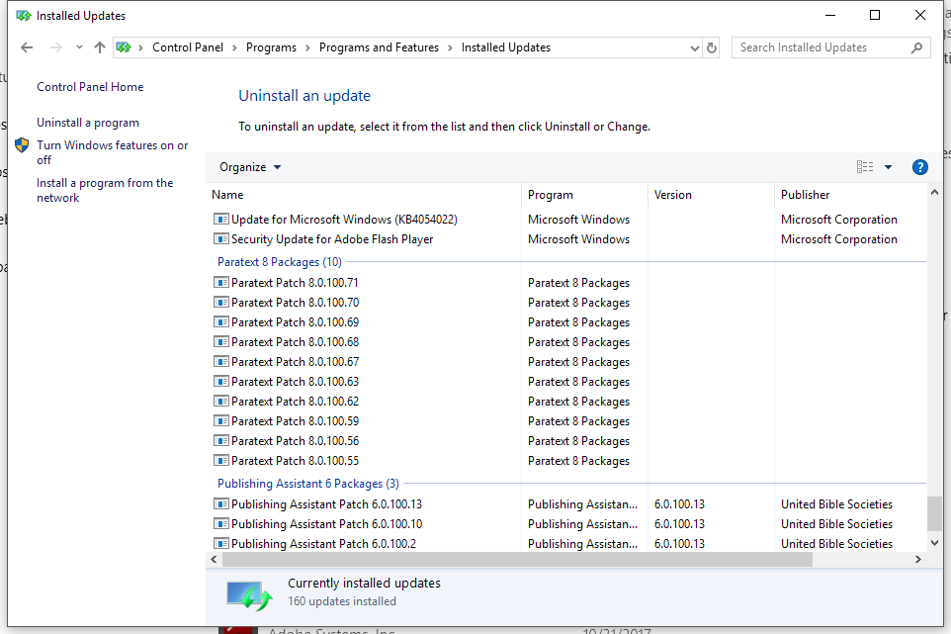Select Paratext Patch 8.0.100.70
The height and width of the screenshot is (634, 951).
coord(295,303)
